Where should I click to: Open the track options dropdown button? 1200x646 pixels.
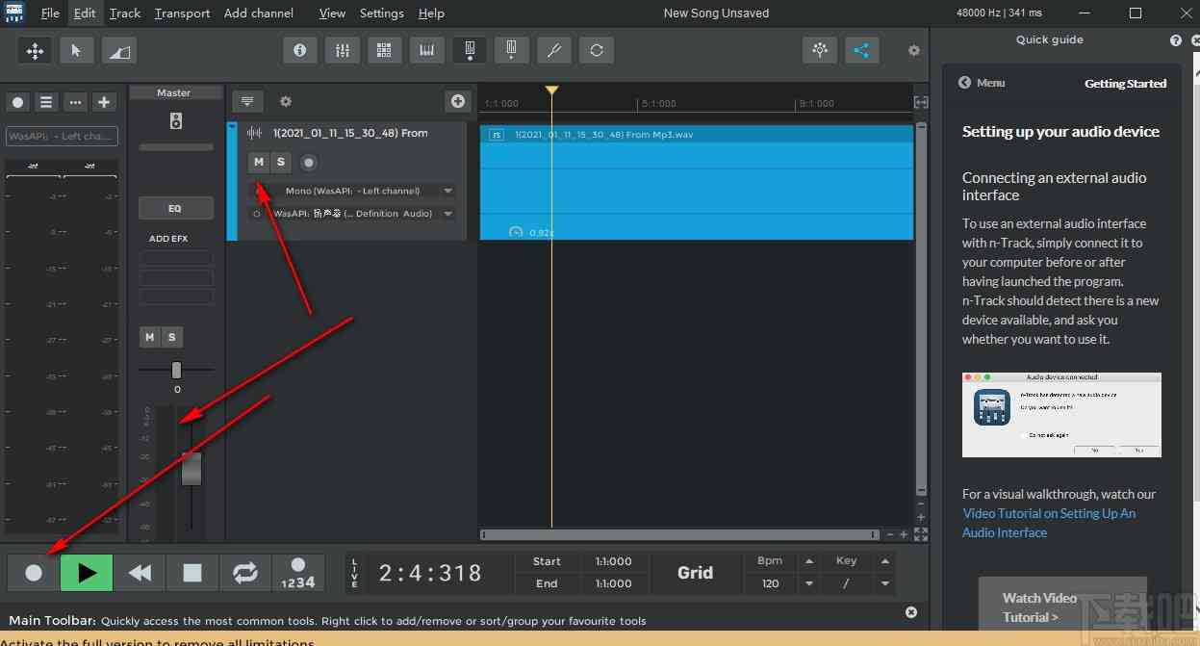(x=247, y=101)
